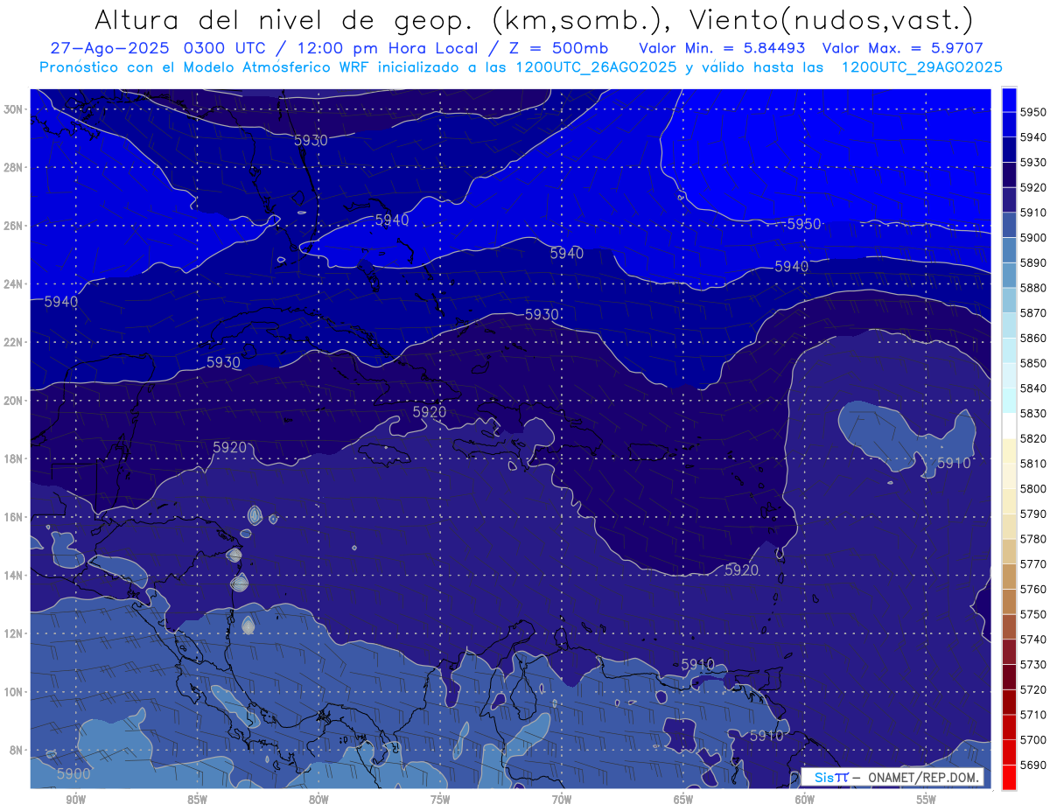Click the 5950 contour label on the map

(804, 225)
